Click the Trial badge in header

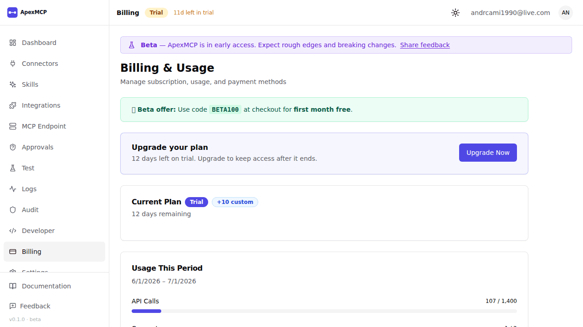156,13
